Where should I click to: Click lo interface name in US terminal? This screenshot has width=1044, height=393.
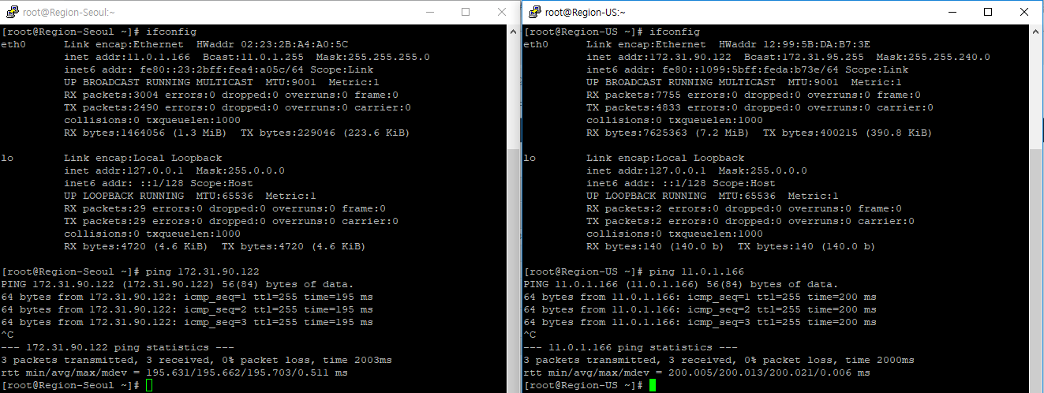[530, 158]
